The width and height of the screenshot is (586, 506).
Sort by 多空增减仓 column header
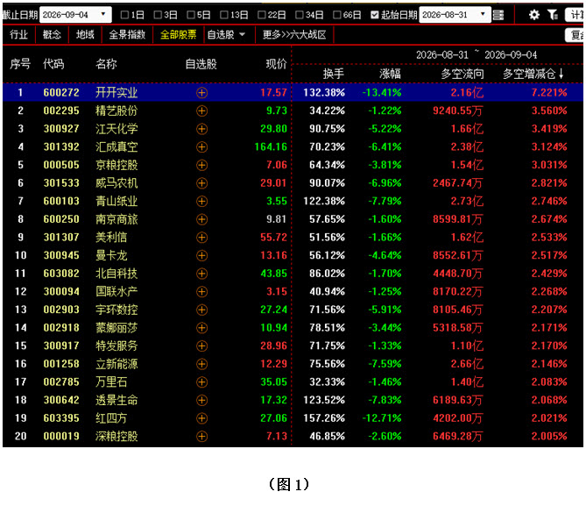pyautogui.click(x=533, y=74)
